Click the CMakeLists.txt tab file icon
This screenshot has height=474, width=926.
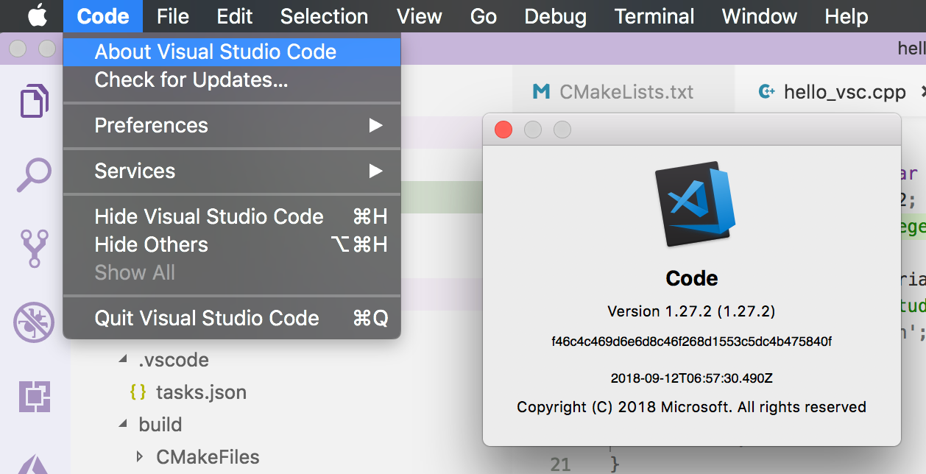(x=542, y=92)
